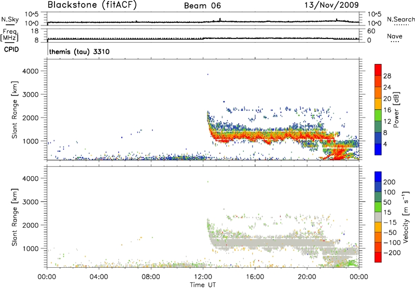415x288 pixels.
Task: Pick the blue top segment of Velocity color bar
Action: coord(378,177)
